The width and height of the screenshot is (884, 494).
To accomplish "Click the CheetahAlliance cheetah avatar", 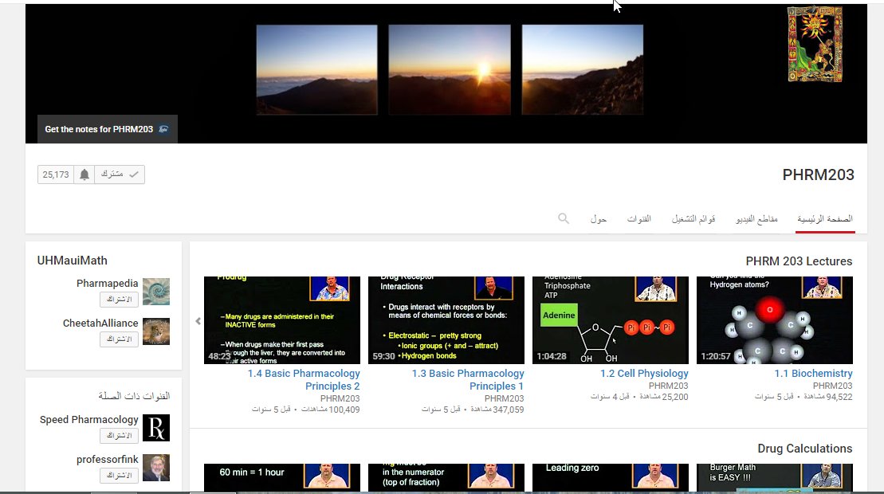I will tap(156, 331).
